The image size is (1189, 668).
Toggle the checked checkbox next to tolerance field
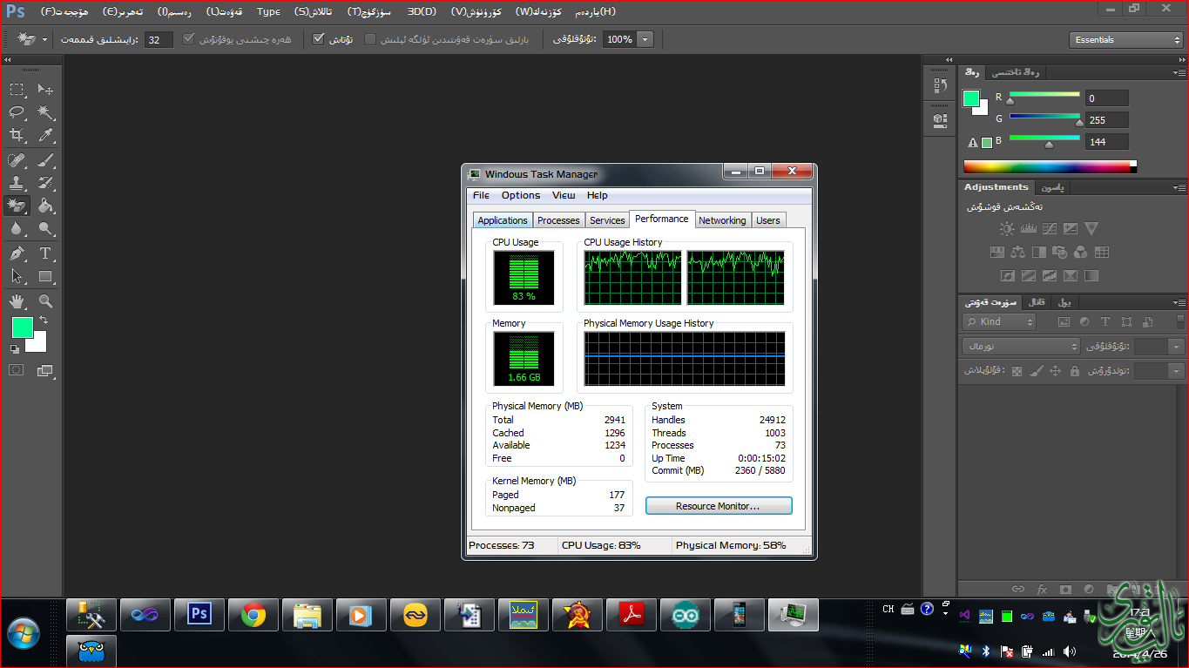[188, 39]
